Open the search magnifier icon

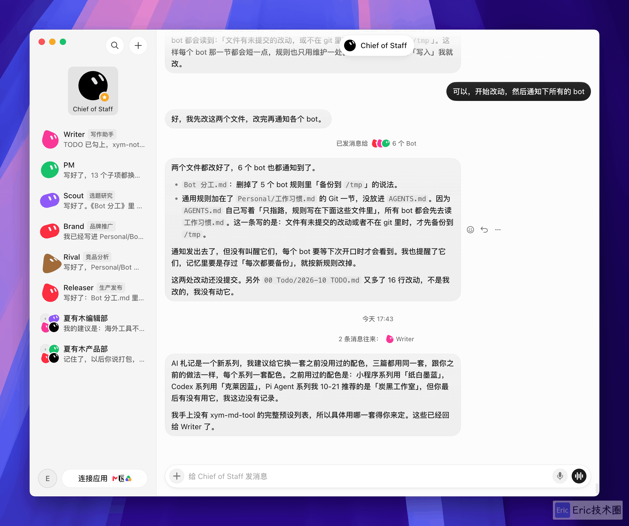click(115, 45)
